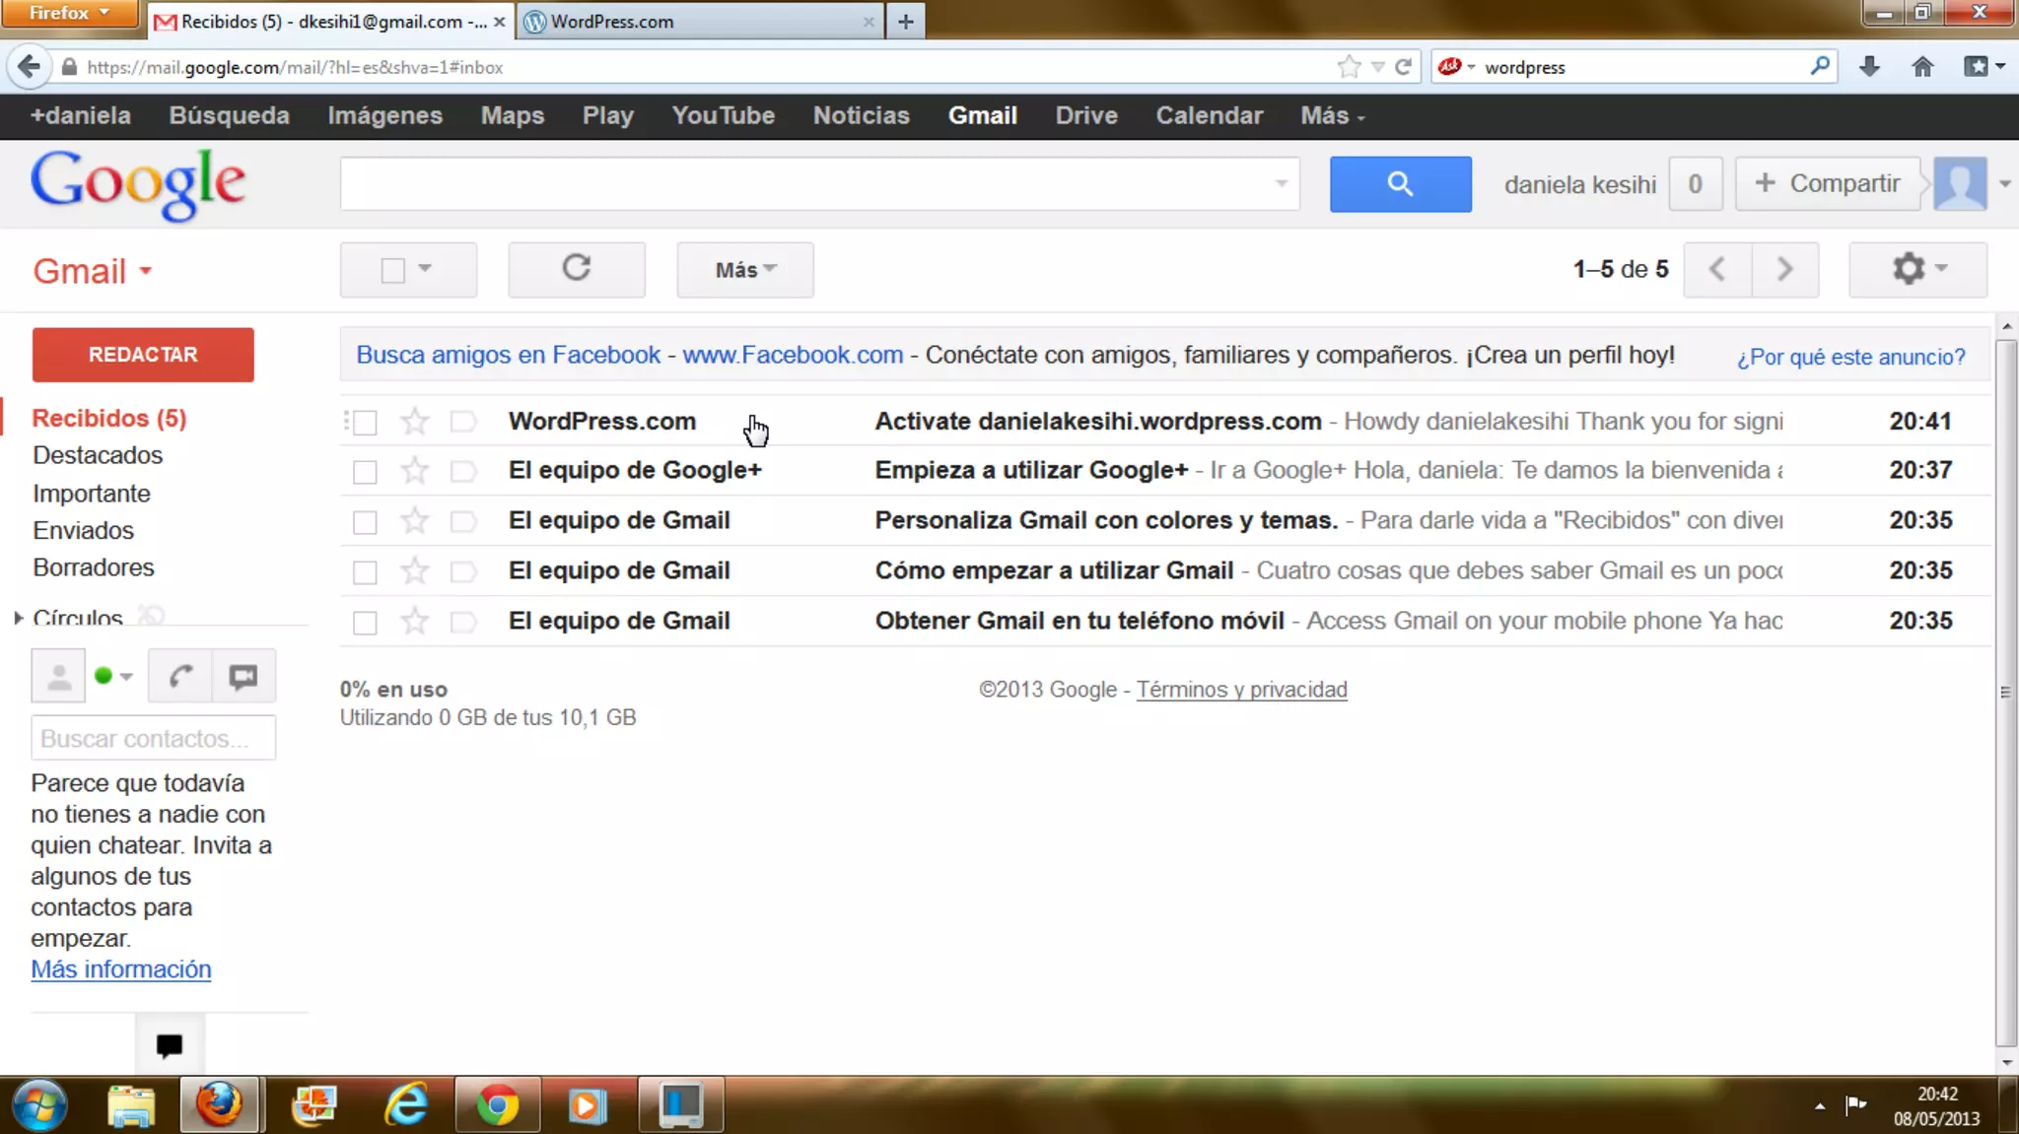Image resolution: width=2019 pixels, height=1134 pixels.
Task: Star the 'Obtener Gmail en tu teléfono' email
Action: (415, 621)
